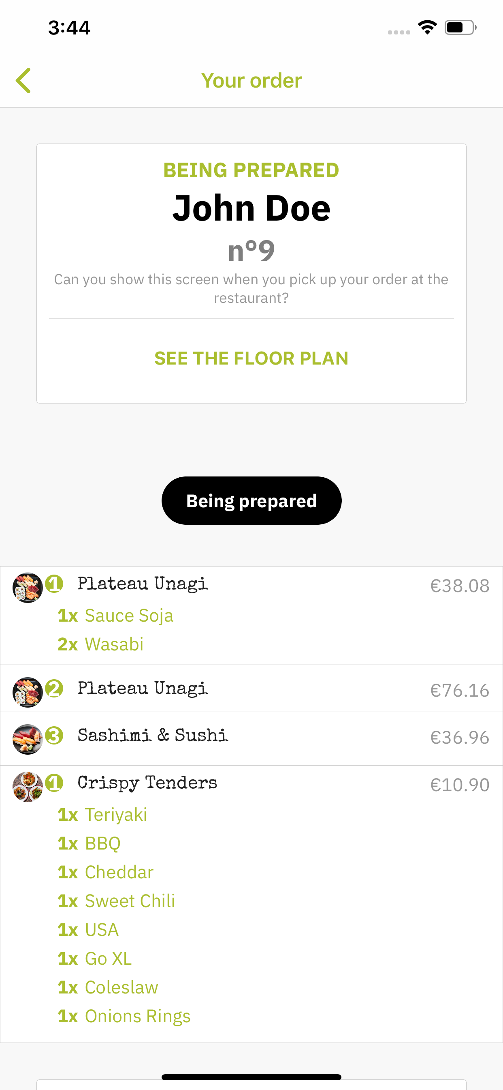The width and height of the screenshot is (503, 1090).
Task: Tap the home indicator bar
Action: pyautogui.click(x=251, y=1077)
